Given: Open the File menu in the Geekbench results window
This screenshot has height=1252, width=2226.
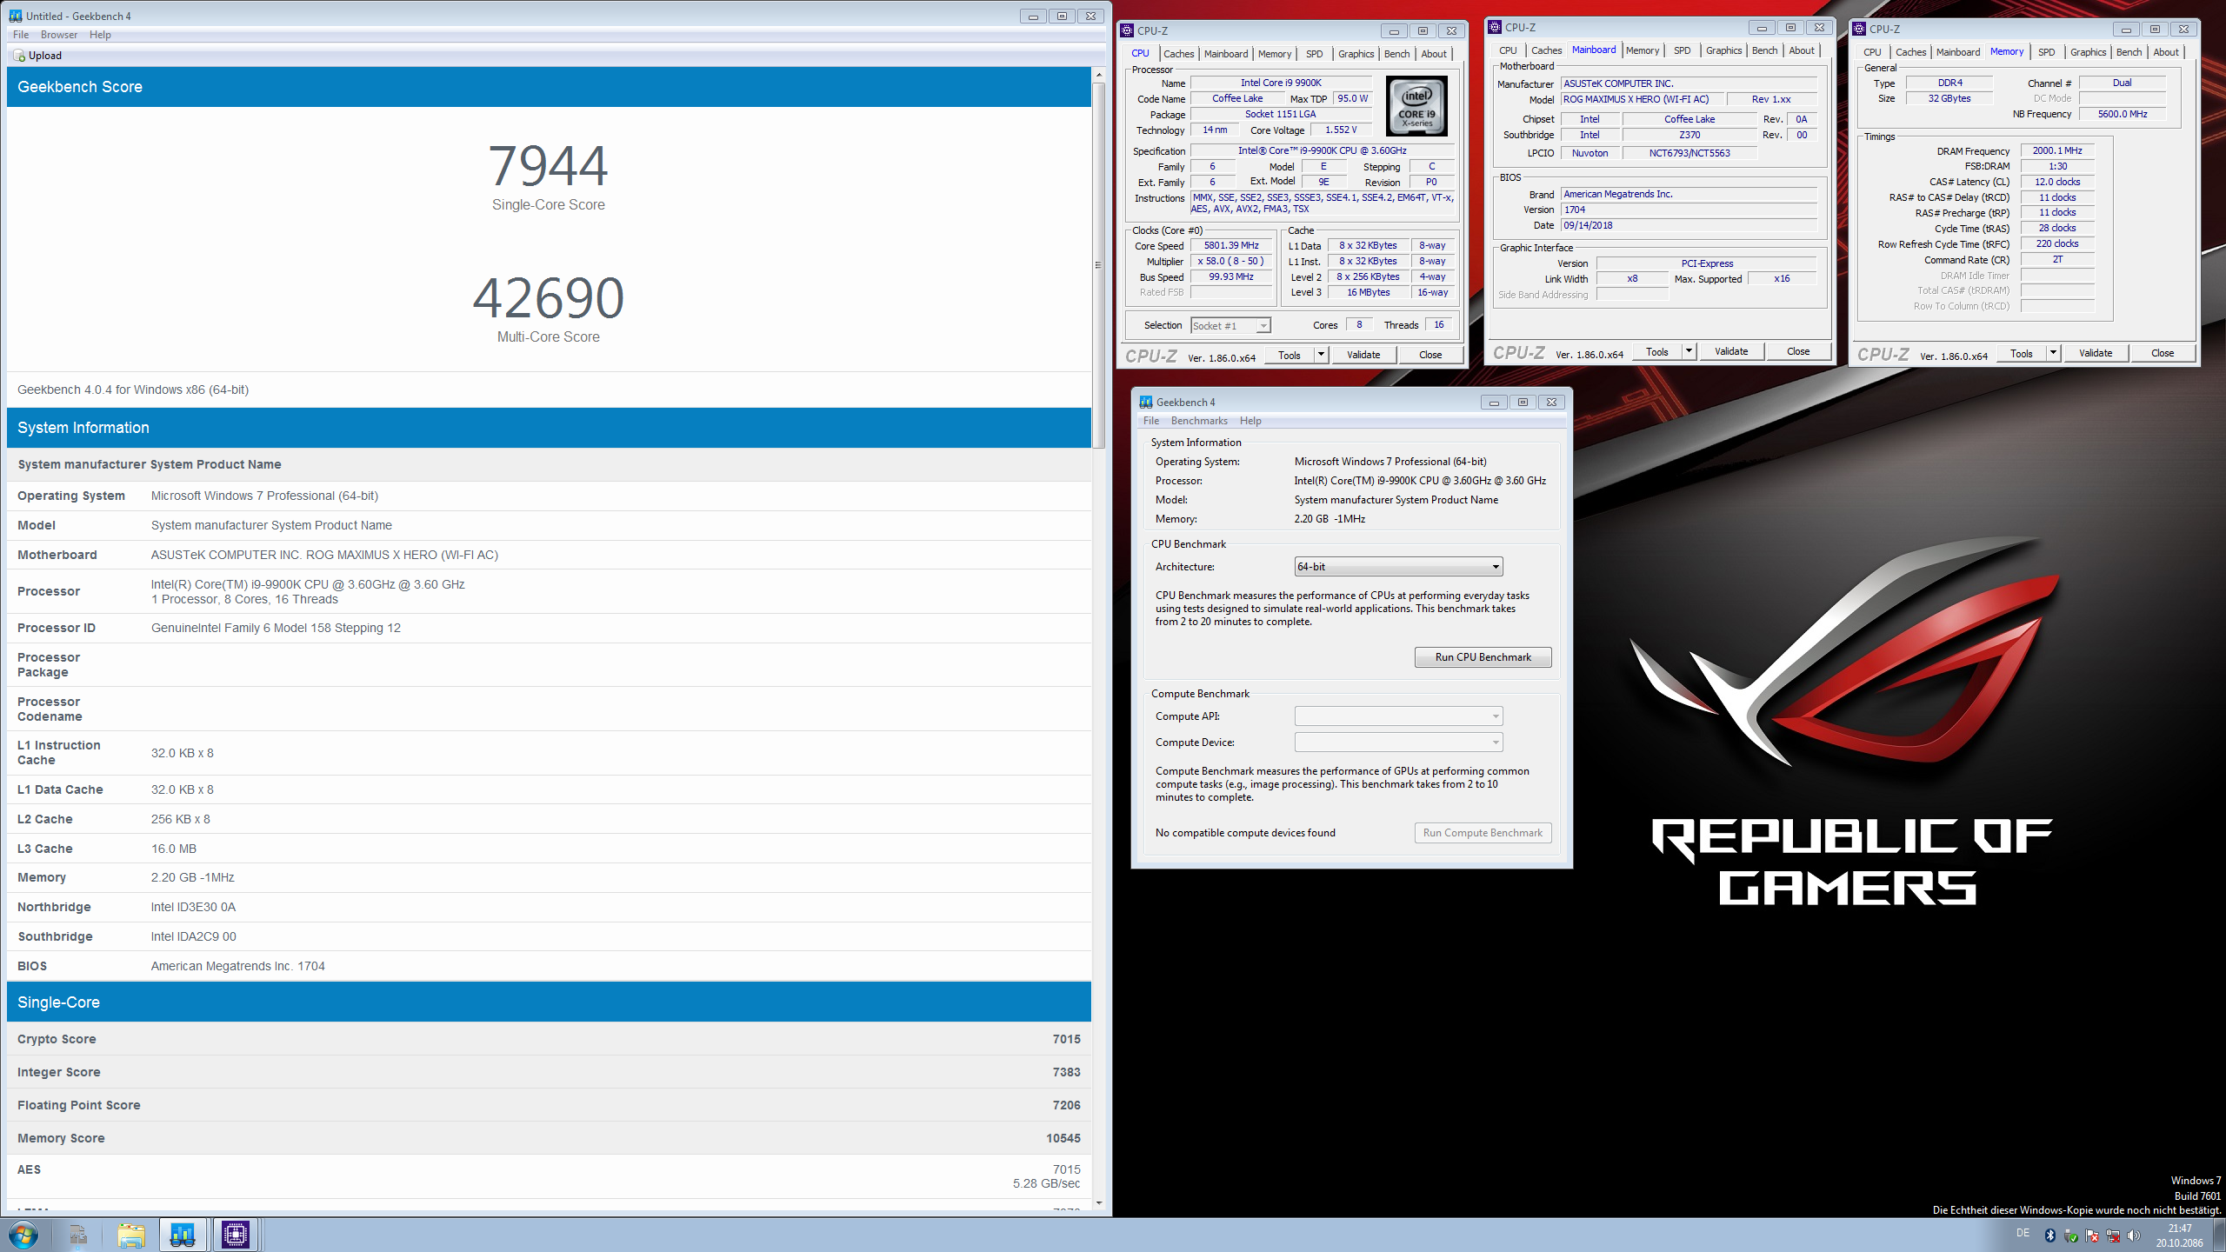Looking at the screenshot, I should [x=21, y=35].
